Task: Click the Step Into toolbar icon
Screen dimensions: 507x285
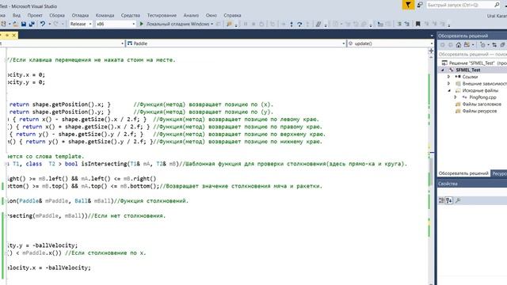Action: pos(292,24)
